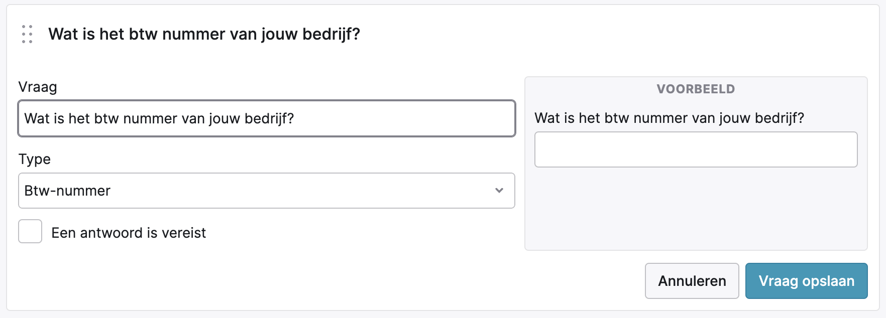
Task: Focus the Vraag text input field
Action: pos(266,118)
